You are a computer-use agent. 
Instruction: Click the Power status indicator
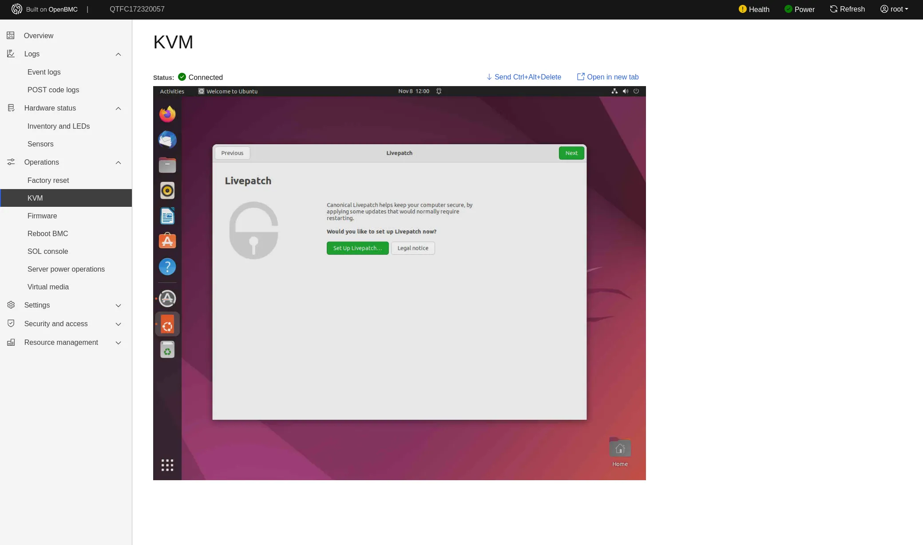point(799,9)
